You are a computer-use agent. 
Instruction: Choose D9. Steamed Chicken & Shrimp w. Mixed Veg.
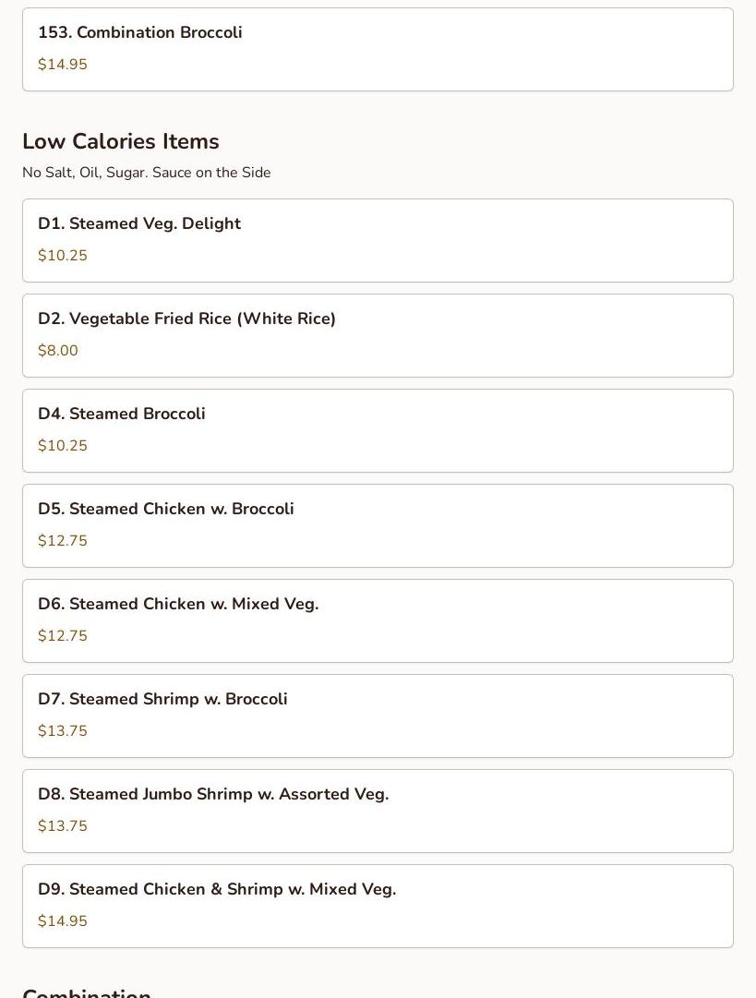pos(378,907)
